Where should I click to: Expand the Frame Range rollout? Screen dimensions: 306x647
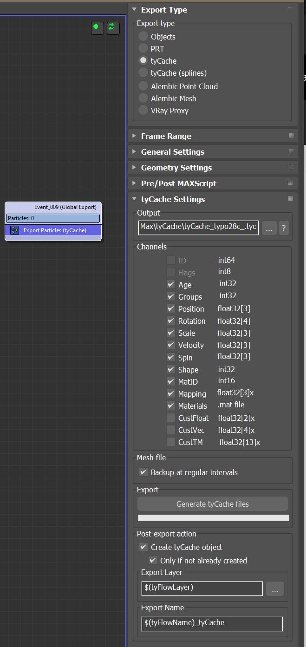(x=166, y=136)
